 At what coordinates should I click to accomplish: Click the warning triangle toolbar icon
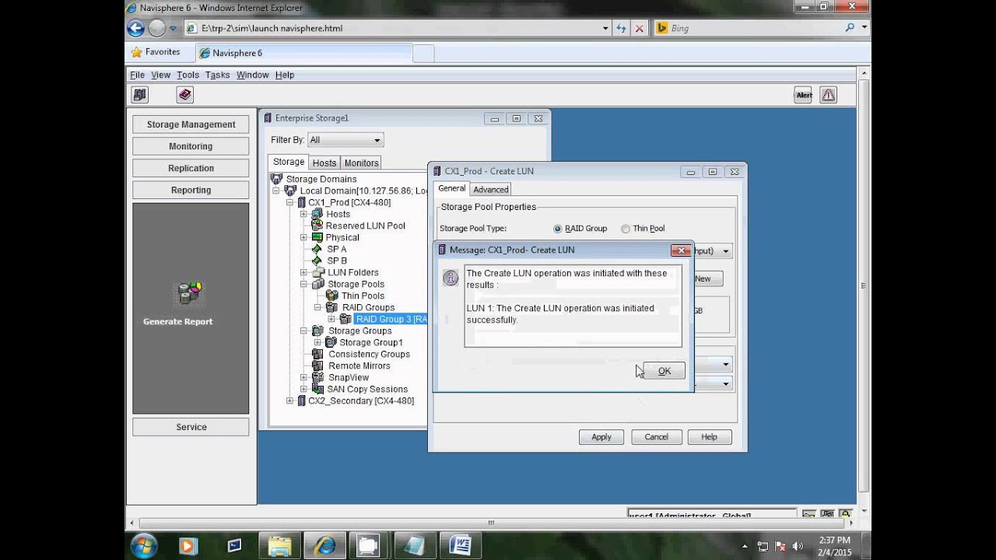pos(829,95)
